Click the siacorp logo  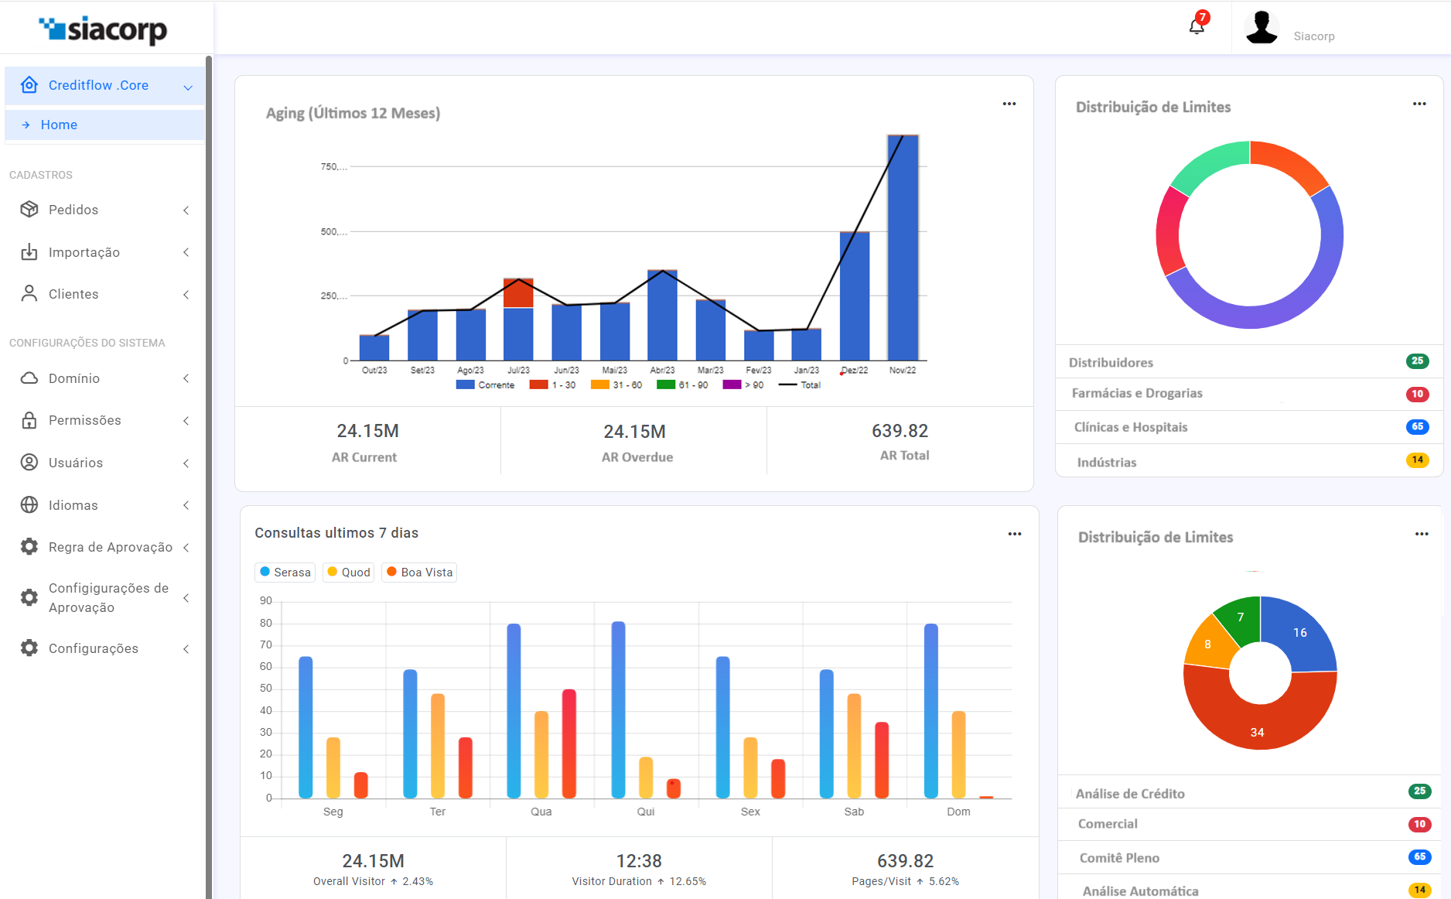coord(102,29)
